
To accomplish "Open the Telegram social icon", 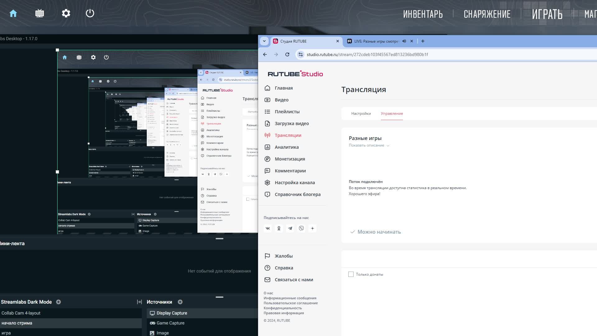I will point(290,228).
